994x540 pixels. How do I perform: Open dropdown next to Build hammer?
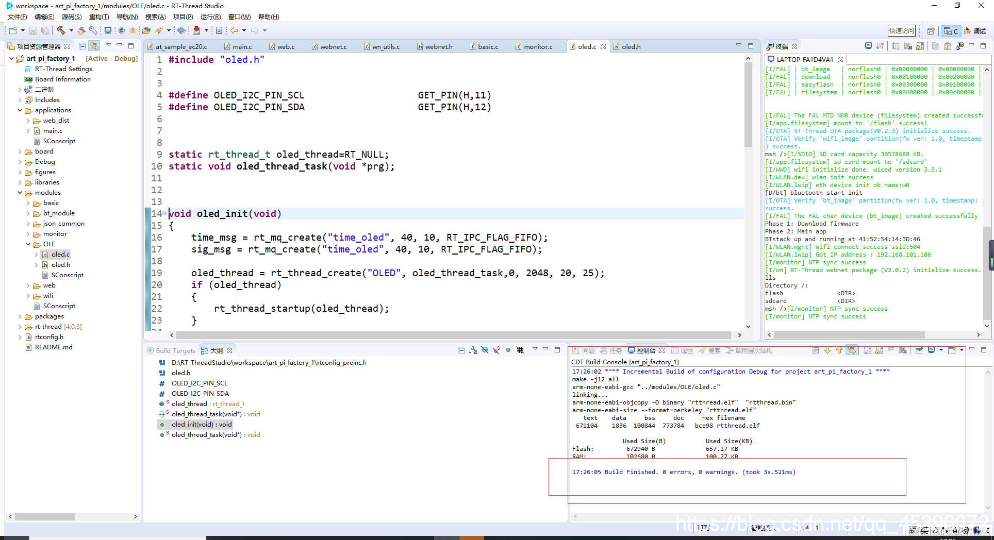click(71, 31)
